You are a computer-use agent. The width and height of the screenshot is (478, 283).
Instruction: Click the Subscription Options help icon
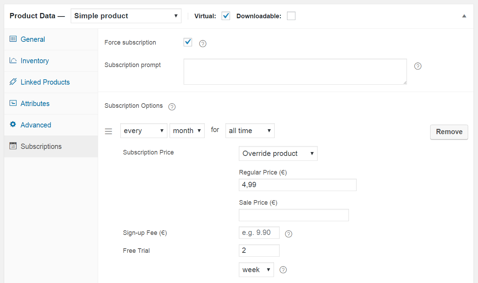172,107
